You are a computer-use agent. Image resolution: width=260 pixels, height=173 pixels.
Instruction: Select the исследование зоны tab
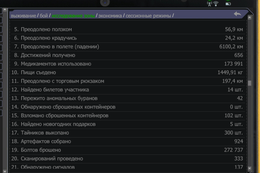click(73, 16)
